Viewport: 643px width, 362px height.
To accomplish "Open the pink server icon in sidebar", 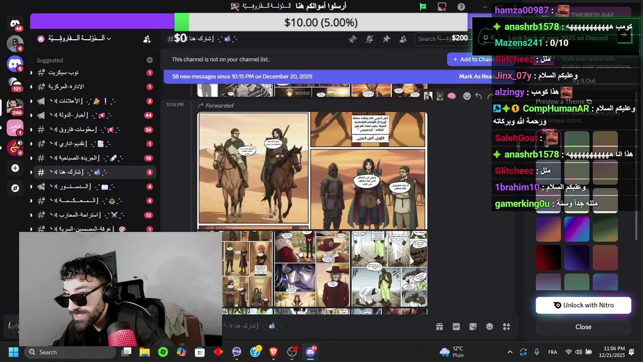I will (x=15, y=127).
